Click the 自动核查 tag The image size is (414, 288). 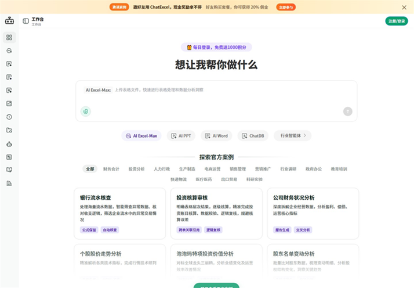[110, 230]
